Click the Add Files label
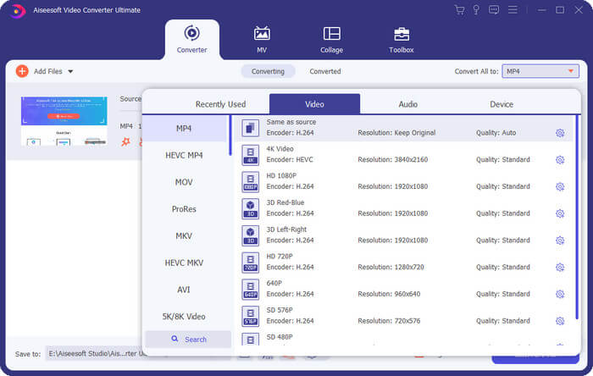The width and height of the screenshot is (593, 376). 48,71
